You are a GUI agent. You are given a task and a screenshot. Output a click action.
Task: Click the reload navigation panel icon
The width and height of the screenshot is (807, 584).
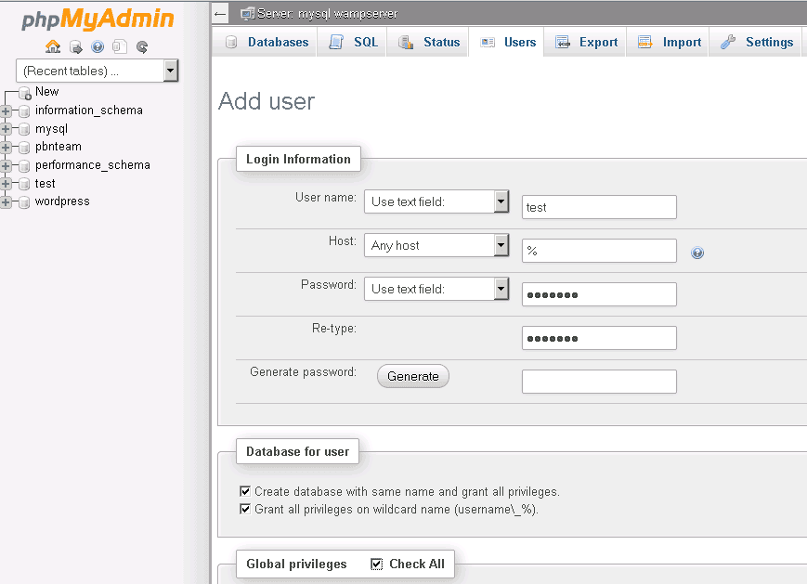tap(142, 47)
